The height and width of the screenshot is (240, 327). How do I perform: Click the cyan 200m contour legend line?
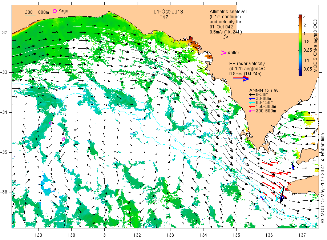(30, 15)
